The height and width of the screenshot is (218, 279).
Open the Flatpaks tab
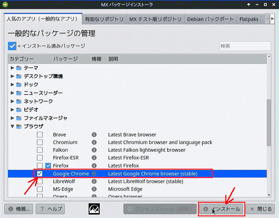click(x=249, y=19)
